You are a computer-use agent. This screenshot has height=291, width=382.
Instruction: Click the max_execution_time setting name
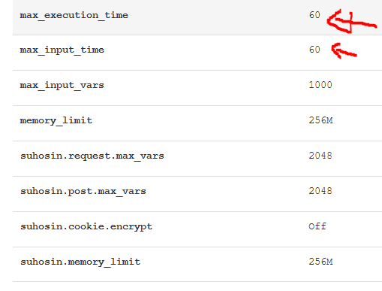[74, 15]
